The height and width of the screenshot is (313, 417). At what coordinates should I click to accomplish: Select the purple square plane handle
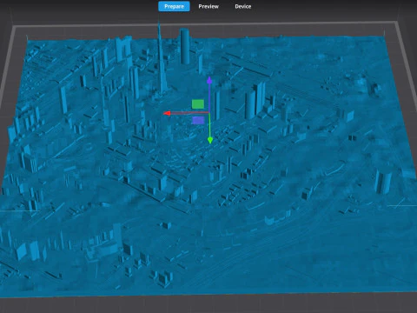coord(198,120)
